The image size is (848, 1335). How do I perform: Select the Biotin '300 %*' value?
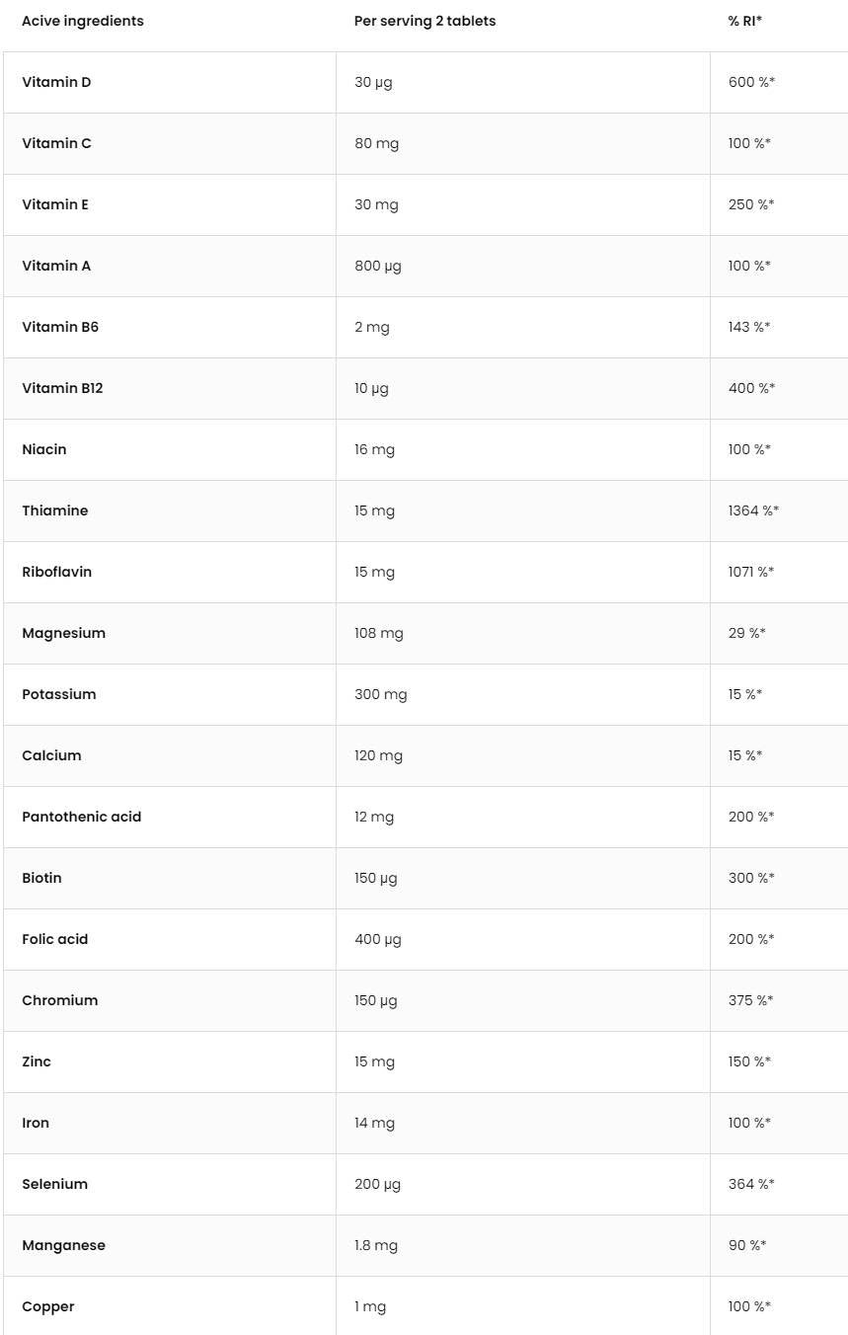tap(751, 878)
